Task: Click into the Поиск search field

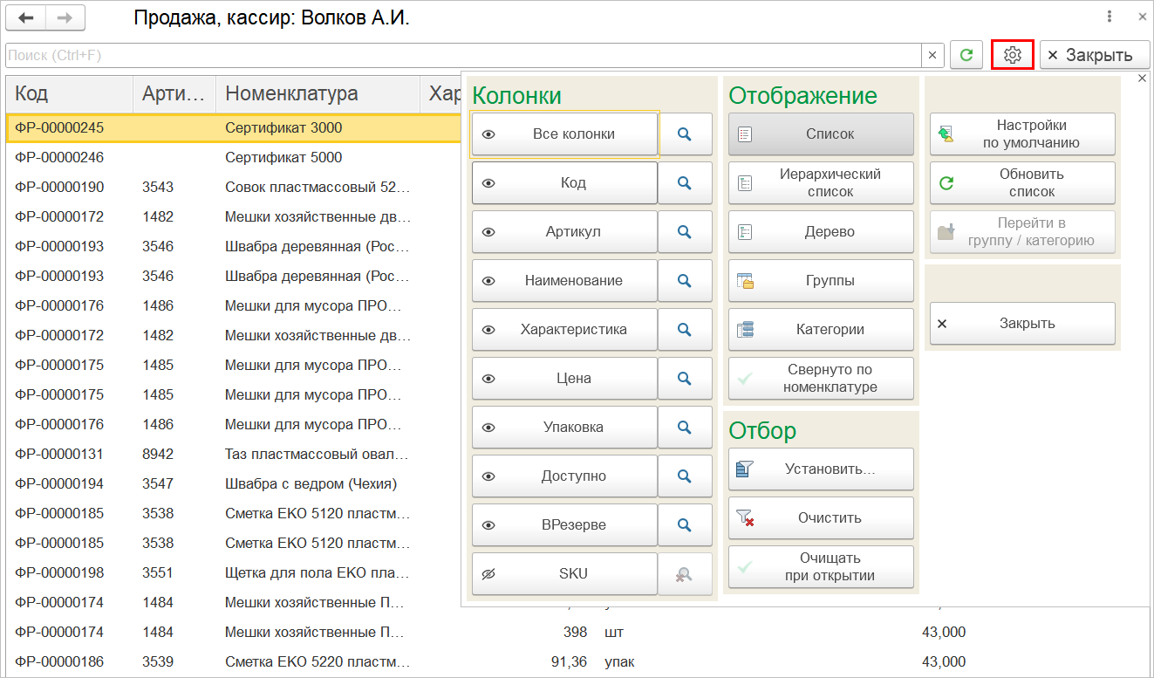Action: 462,55
